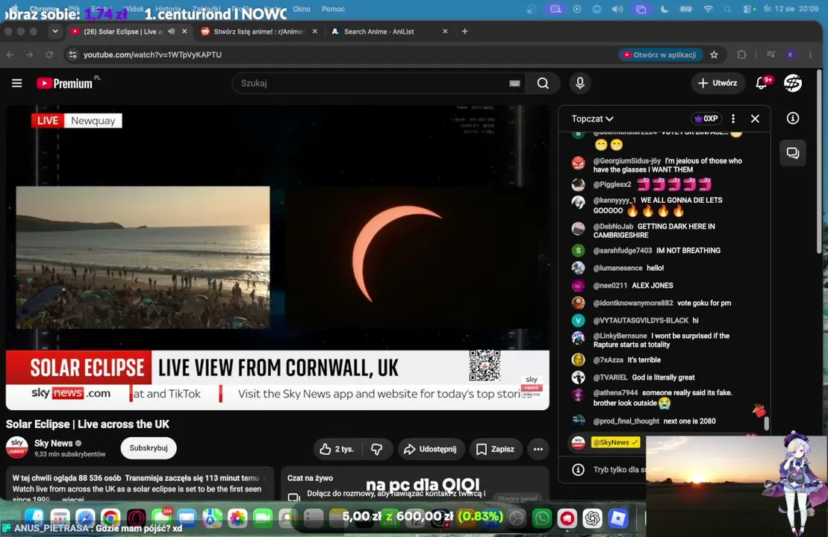Image resolution: width=828 pixels, height=537 pixels.
Task: Open the Okno menu in menu bar
Action: click(302, 9)
